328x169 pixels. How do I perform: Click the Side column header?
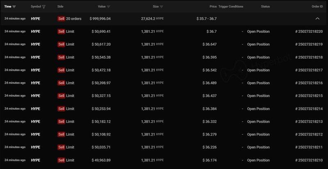point(60,7)
